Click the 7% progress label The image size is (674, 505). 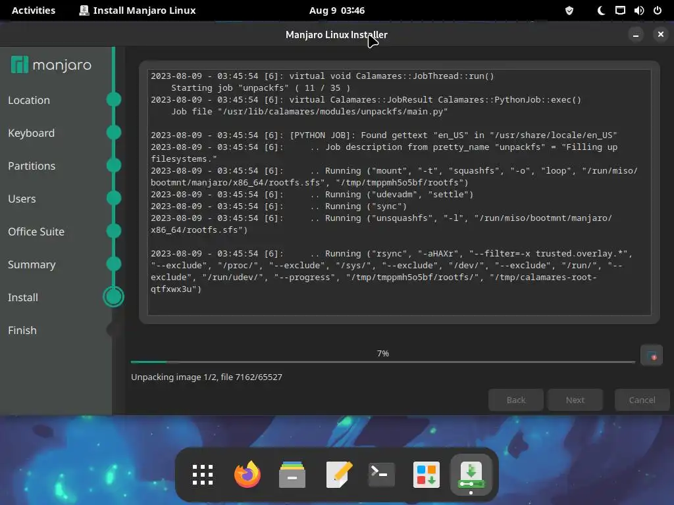pyautogui.click(x=383, y=353)
